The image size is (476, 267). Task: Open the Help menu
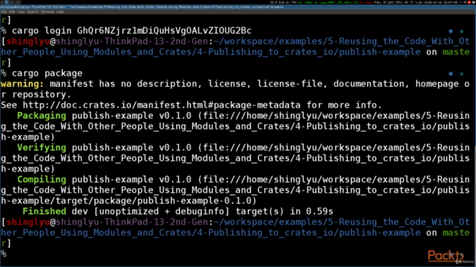coord(60,12)
